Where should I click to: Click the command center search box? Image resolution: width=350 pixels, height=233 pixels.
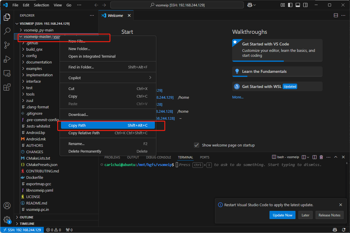coord(177,5)
